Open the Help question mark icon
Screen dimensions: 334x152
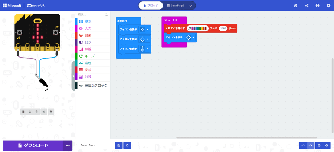(x=317, y=6)
